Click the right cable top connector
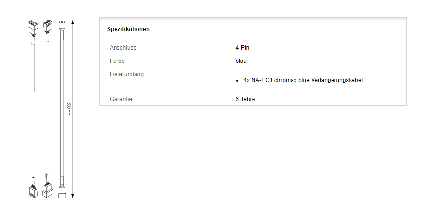This screenshot has width=430, height=204. [62, 24]
